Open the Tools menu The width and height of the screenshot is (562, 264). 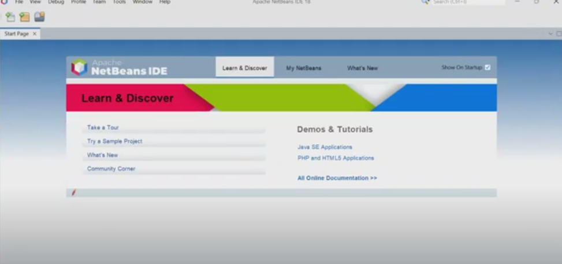(x=120, y=2)
